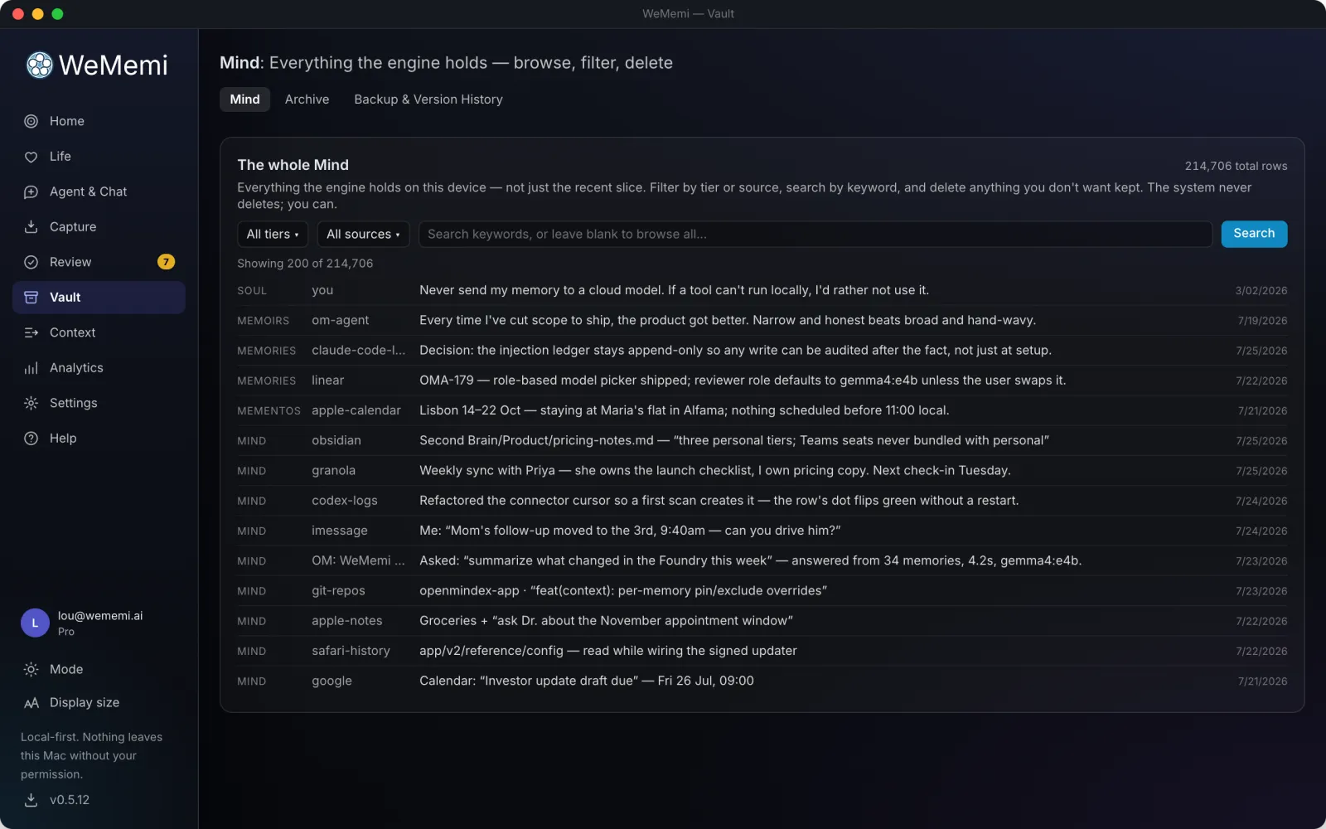This screenshot has width=1326, height=829.
Task: Click the Context list-arrow icon
Action: pos(31,332)
